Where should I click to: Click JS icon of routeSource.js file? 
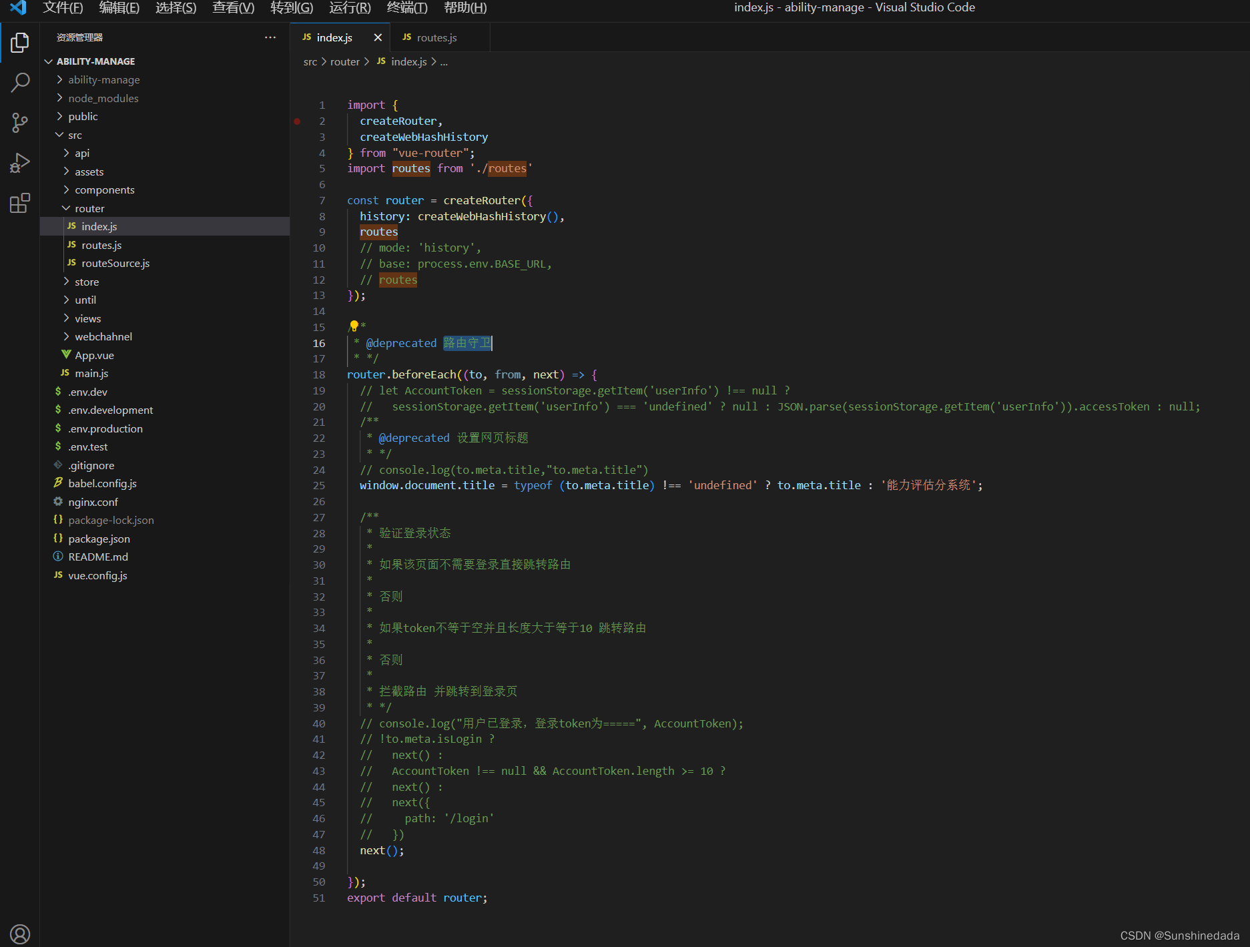pos(71,263)
